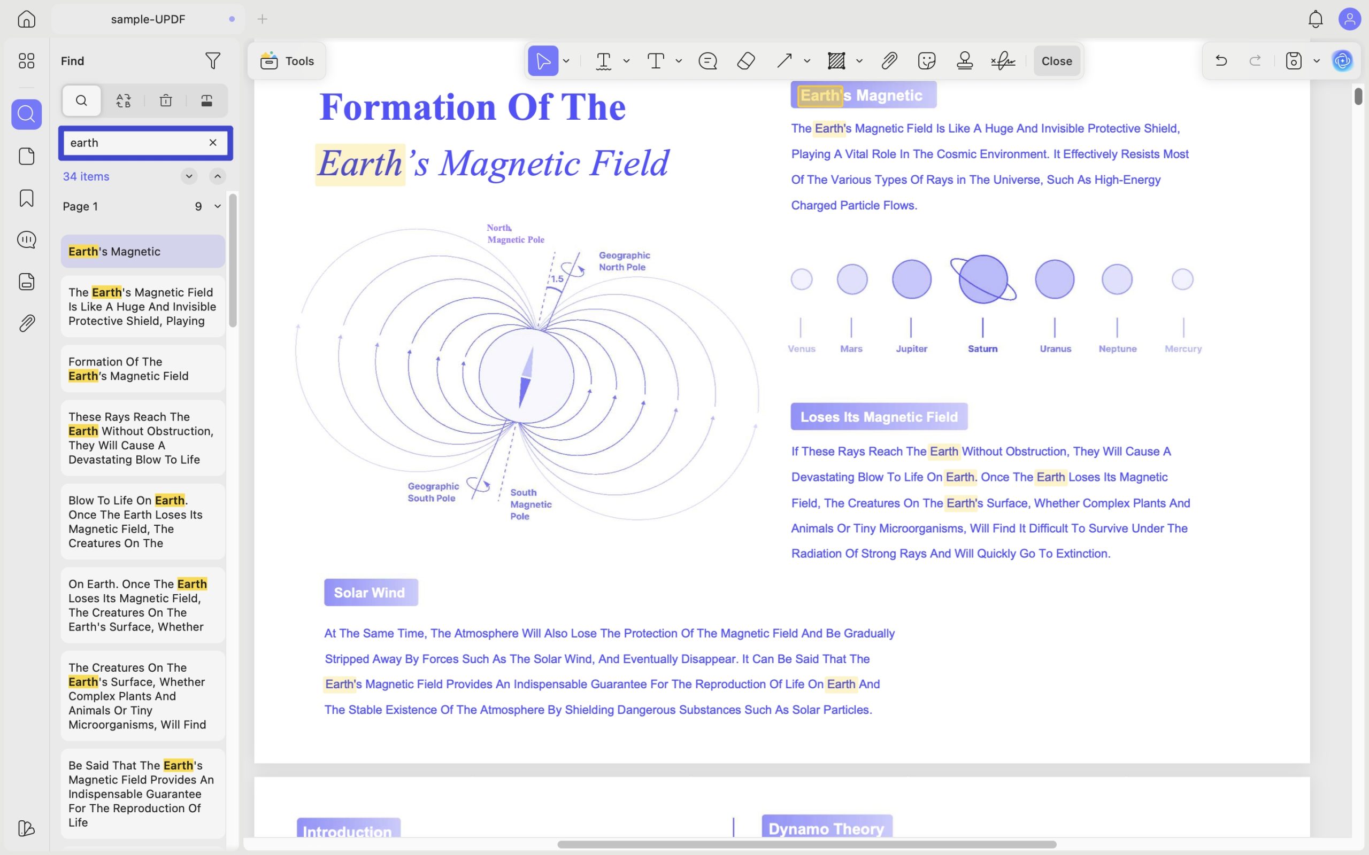
Task: Open UPDF AI assistant icon
Action: [1343, 60]
